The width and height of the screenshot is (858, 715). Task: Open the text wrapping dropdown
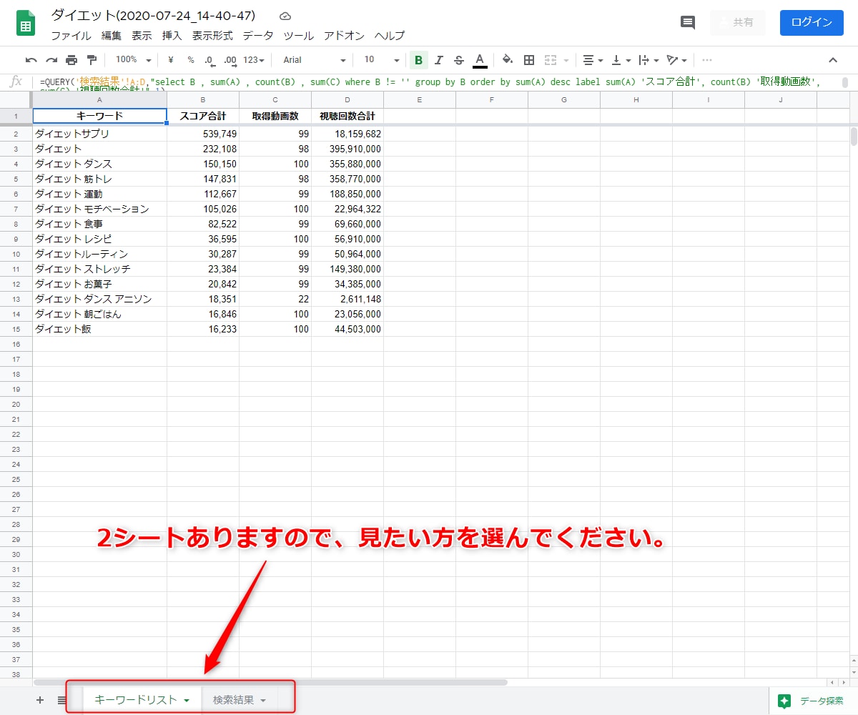coord(649,60)
